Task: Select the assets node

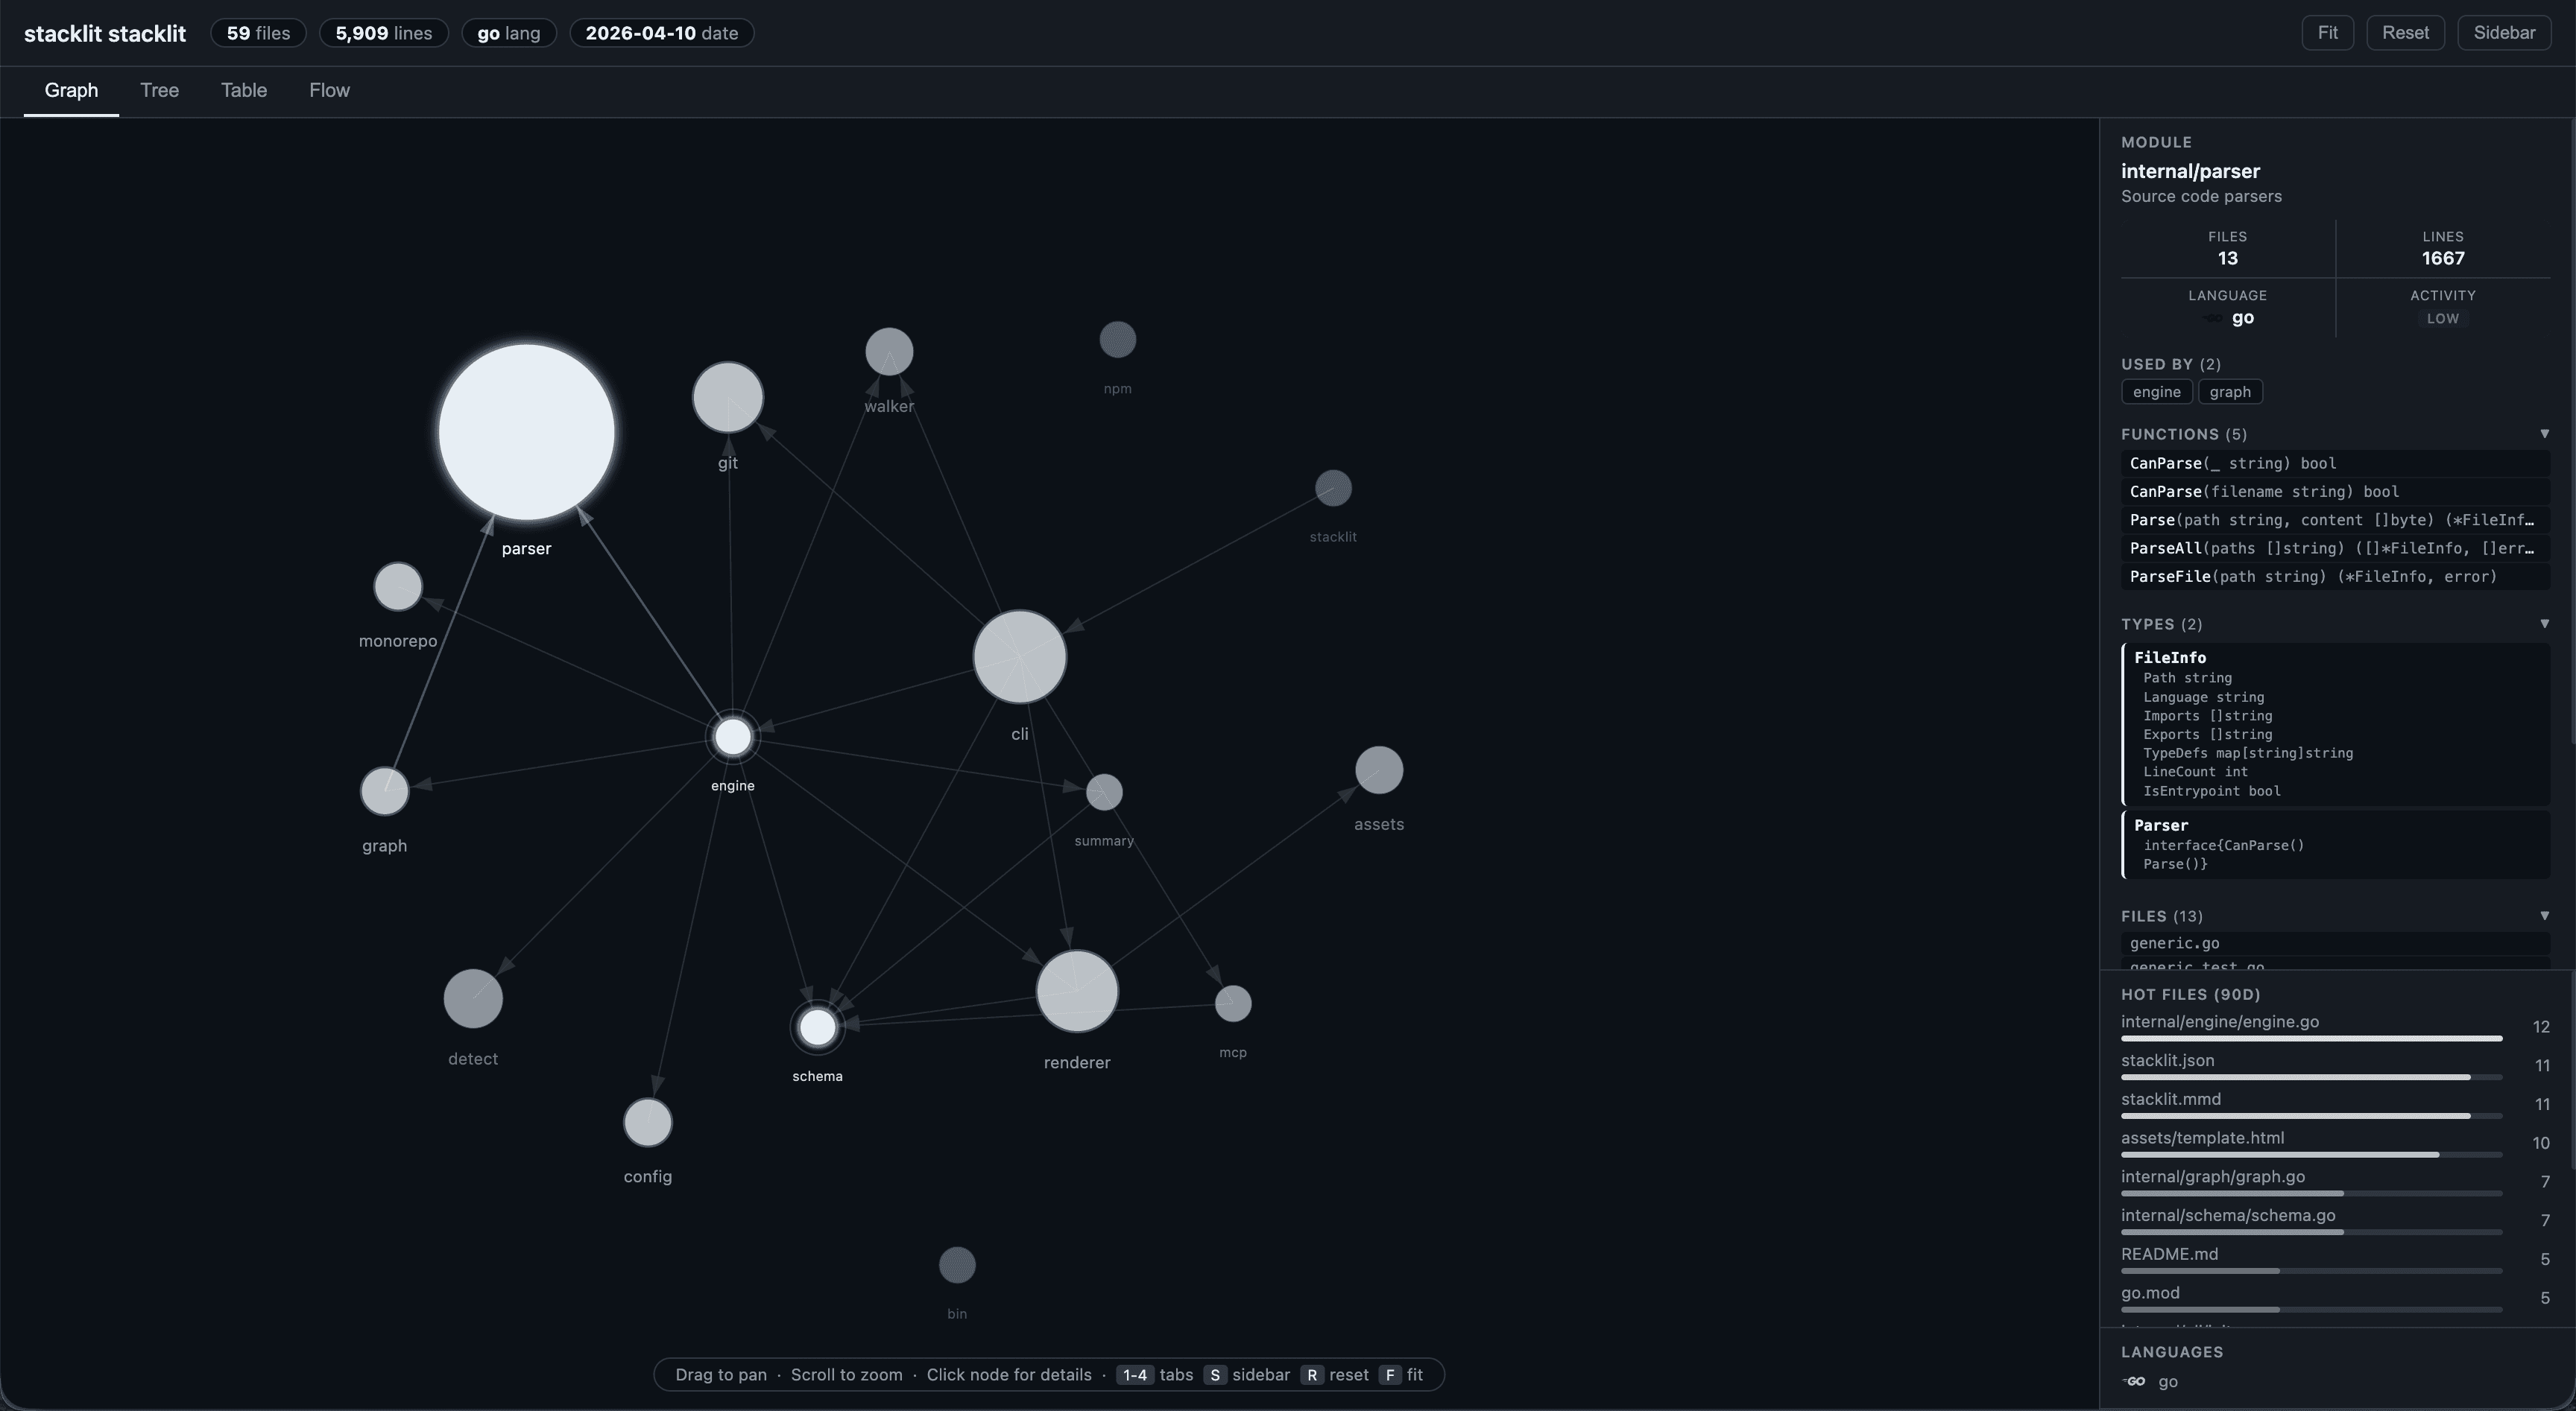Action: click(1379, 769)
